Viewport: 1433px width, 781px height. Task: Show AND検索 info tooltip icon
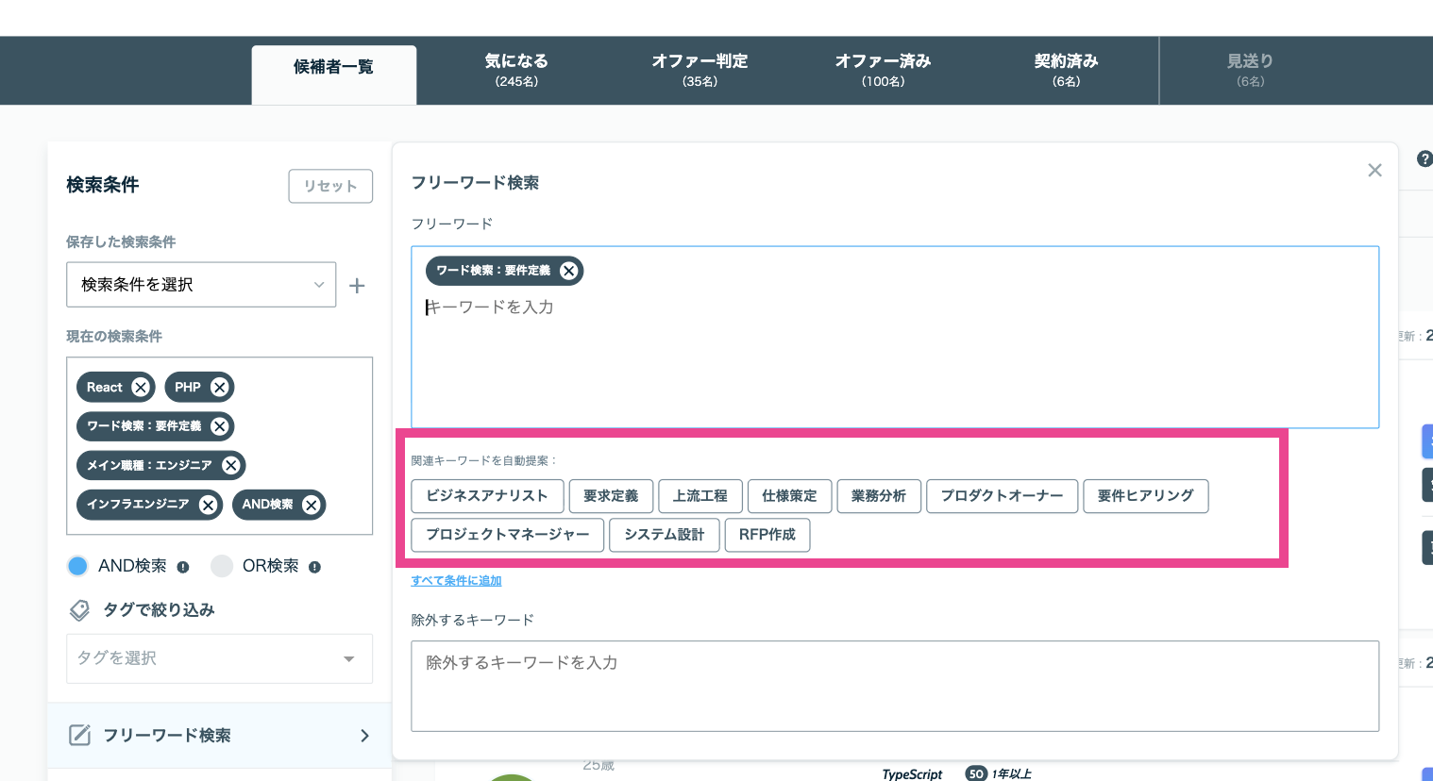pos(183,567)
